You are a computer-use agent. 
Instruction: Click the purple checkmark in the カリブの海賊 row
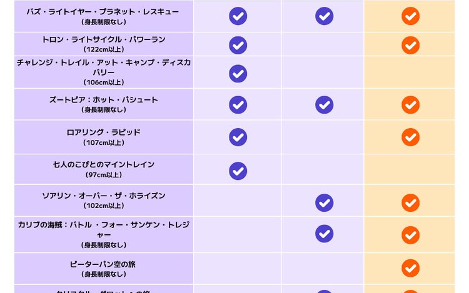pyautogui.click(x=324, y=234)
